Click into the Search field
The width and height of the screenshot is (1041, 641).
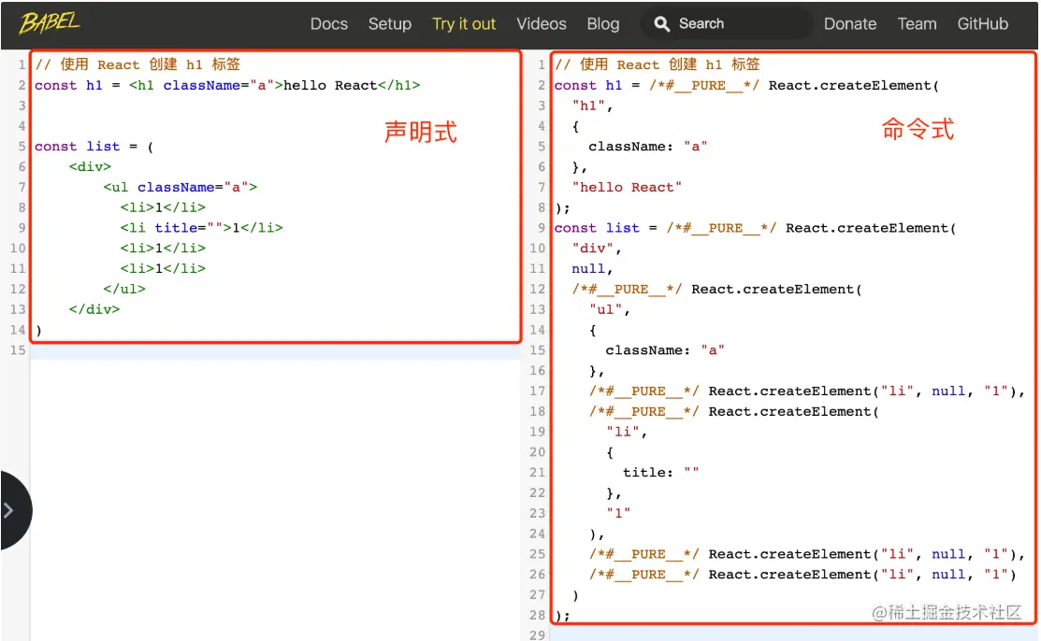tap(727, 24)
